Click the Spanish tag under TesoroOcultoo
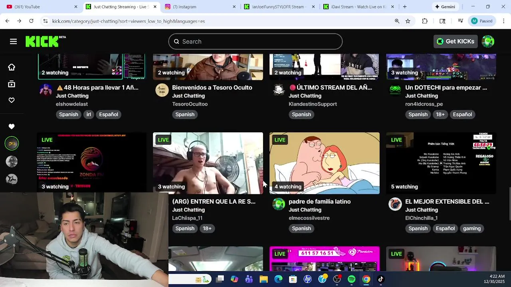Image resolution: width=511 pixels, height=287 pixels. pos(185,114)
